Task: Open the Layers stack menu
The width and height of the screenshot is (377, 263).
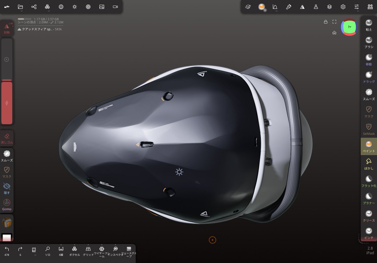Action: tap(329, 7)
